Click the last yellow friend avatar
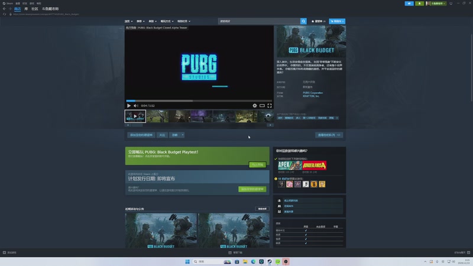This screenshot has height=266, width=473. (x=322, y=184)
